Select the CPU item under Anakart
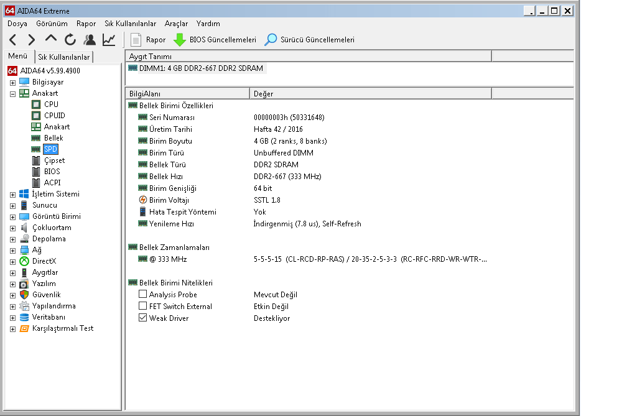The width and height of the screenshot is (627, 416). point(51,104)
